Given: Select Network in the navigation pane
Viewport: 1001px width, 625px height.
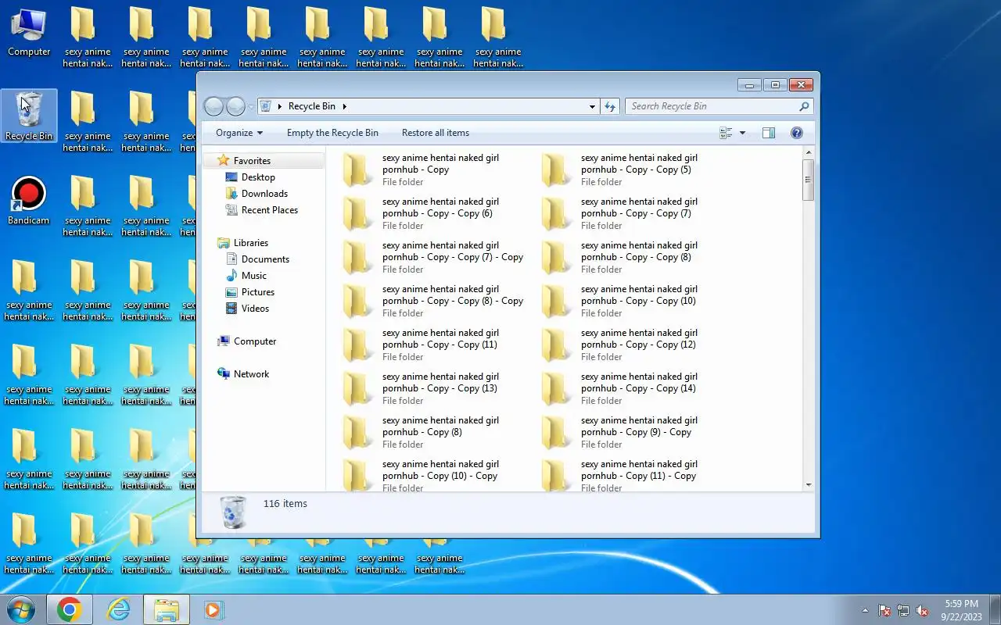Looking at the screenshot, I should 251,374.
